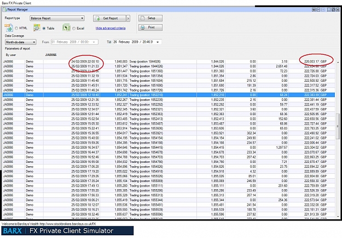Click the date cell 25/02/2009 15:02:54

click(85, 118)
